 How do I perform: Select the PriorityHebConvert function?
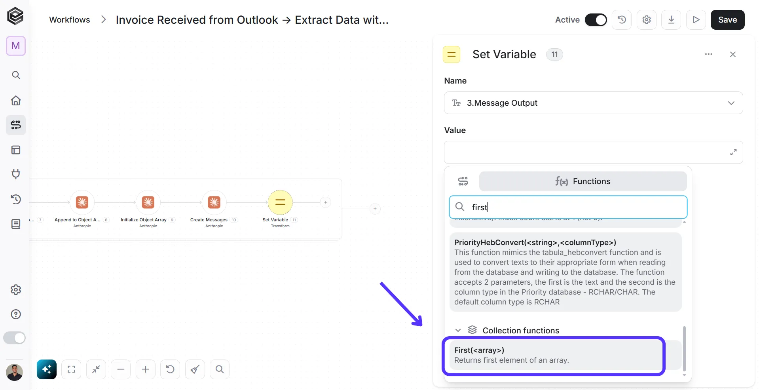(565, 272)
